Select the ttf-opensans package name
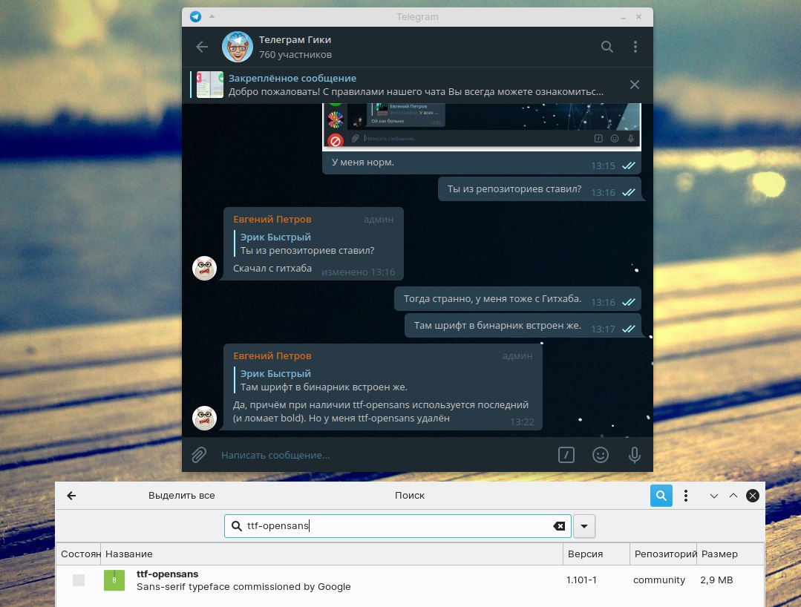Screen dimensions: 801x607 167,574
